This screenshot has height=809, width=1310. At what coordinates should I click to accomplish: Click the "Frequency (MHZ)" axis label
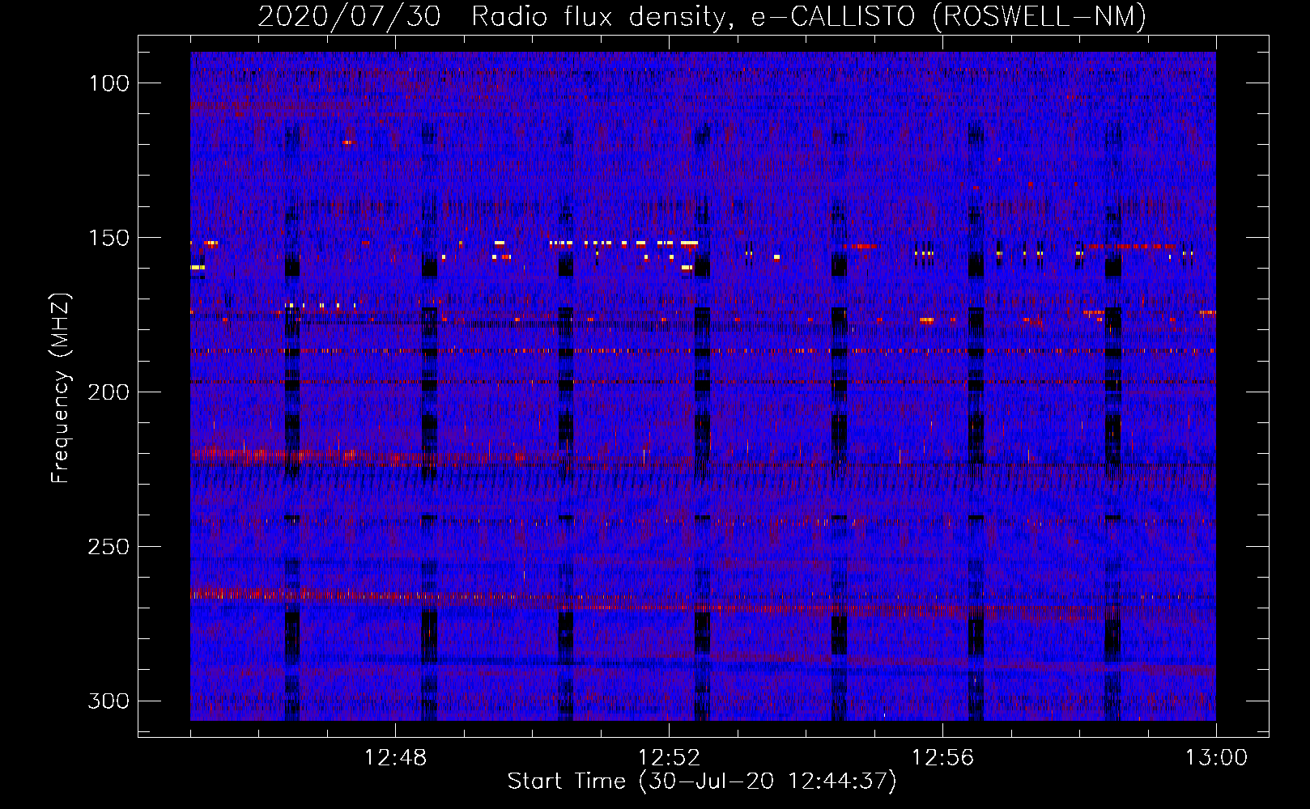[61, 388]
